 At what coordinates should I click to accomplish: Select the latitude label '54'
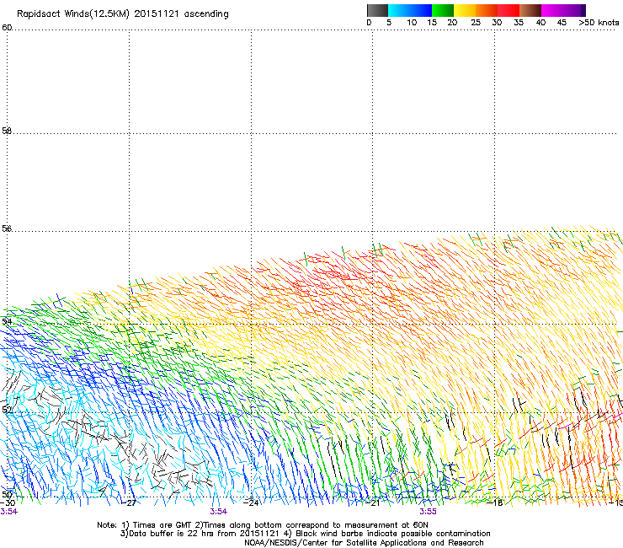[x=7, y=321]
